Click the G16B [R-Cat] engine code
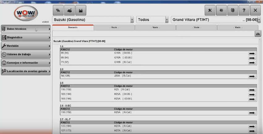 [123, 62]
